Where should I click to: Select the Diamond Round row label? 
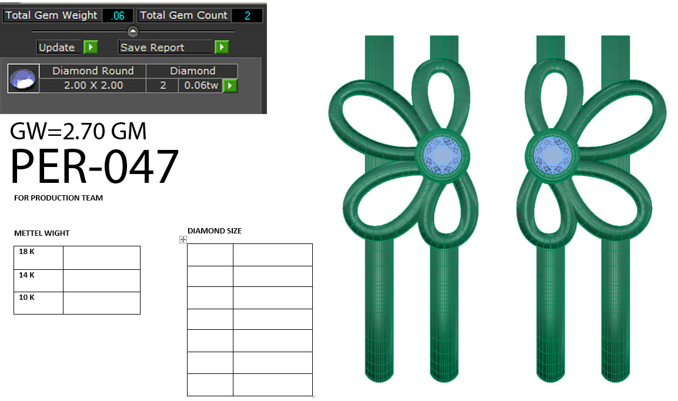[x=92, y=70]
